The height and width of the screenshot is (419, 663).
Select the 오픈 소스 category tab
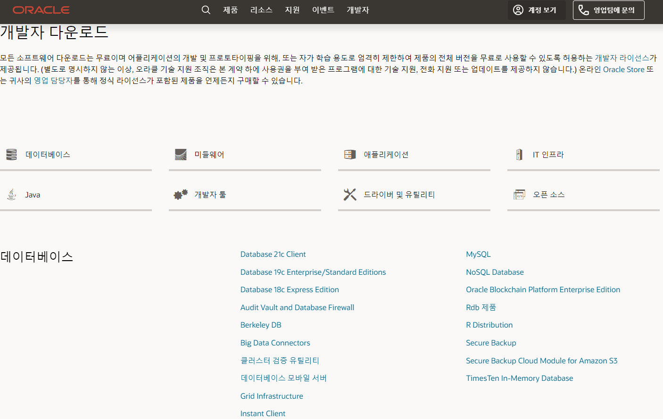pyautogui.click(x=583, y=195)
